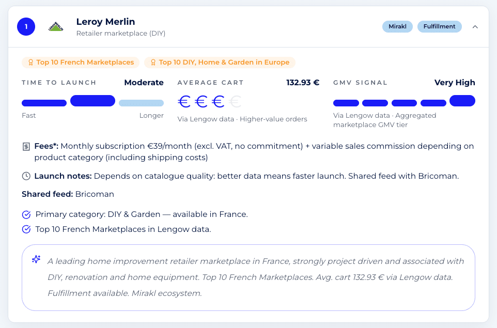This screenshot has height=328, width=497.
Task: Click the Leroy Merlin green triangle logo
Action: pos(56,27)
